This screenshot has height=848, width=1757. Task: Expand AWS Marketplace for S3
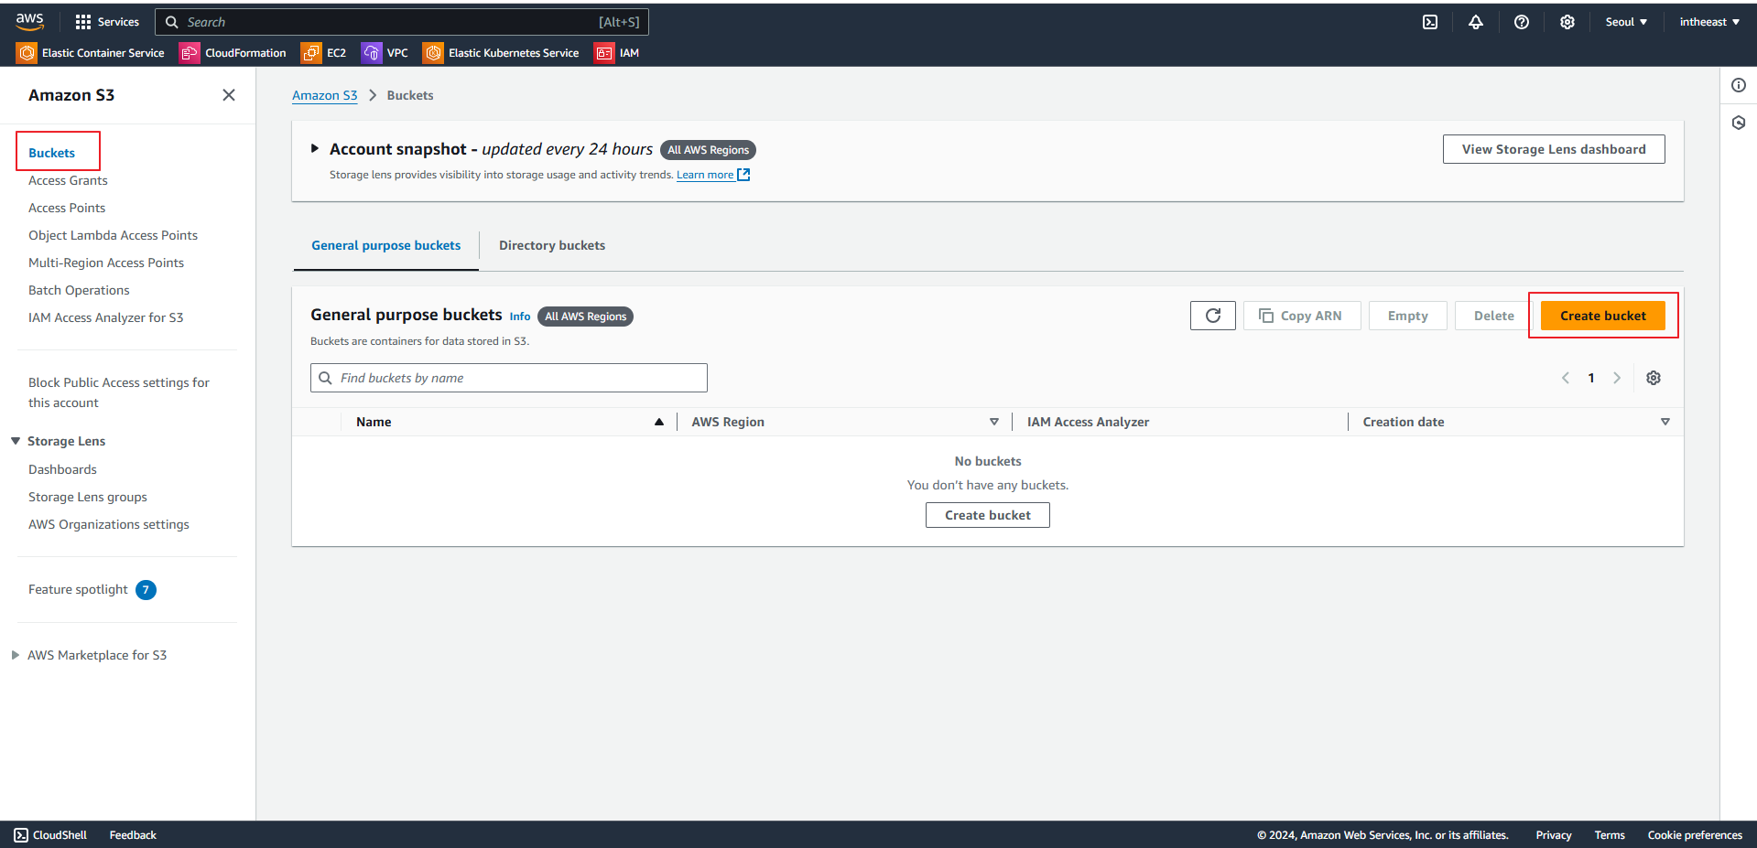[16, 655]
